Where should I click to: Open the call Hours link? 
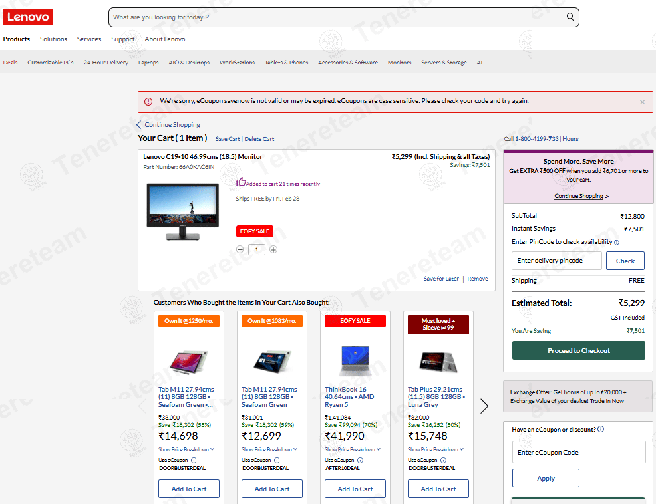pyautogui.click(x=570, y=139)
